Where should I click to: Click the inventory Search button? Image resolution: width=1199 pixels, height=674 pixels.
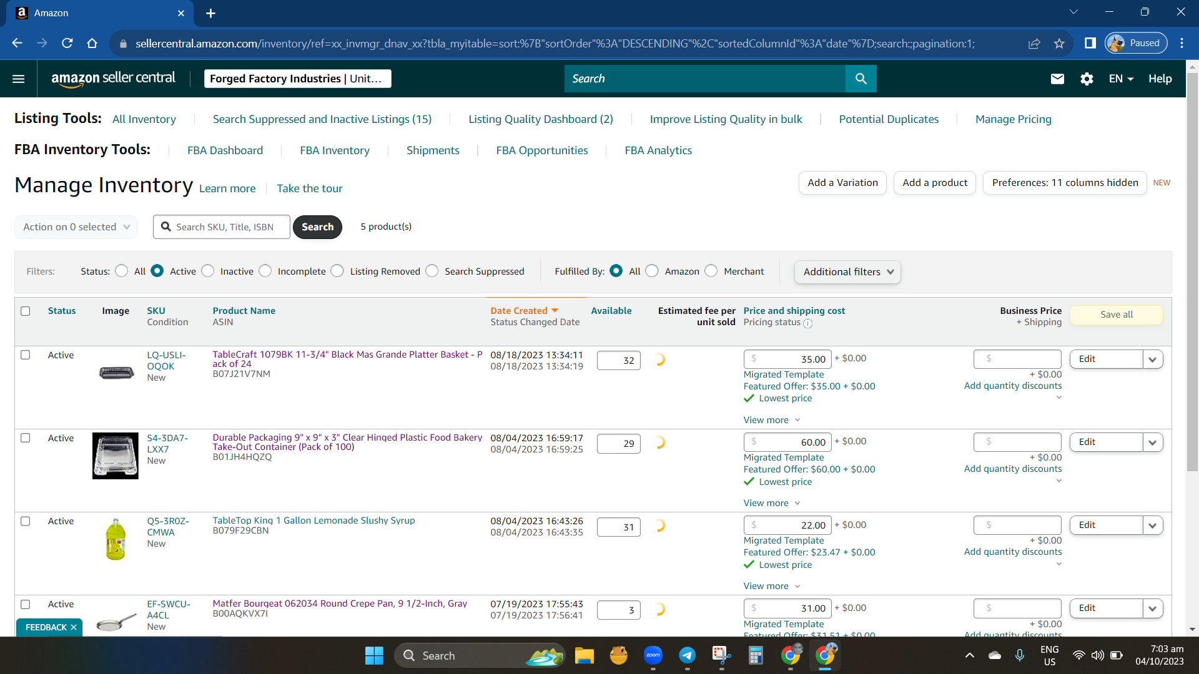pos(317,227)
